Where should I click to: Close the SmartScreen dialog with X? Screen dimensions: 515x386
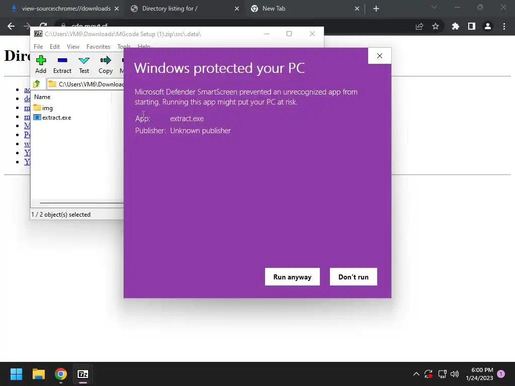380,56
